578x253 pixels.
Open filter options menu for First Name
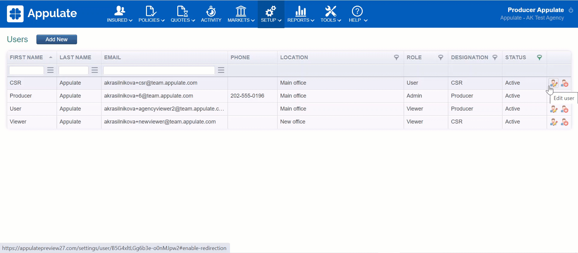(50, 70)
